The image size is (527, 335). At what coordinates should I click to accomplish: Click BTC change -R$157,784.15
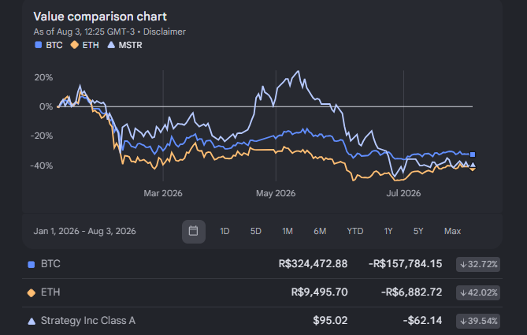[x=406, y=264]
